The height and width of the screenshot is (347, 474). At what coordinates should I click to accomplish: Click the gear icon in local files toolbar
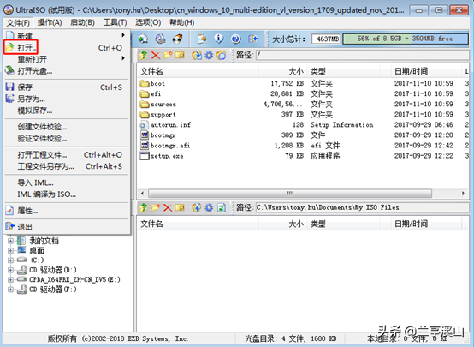(209, 207)
